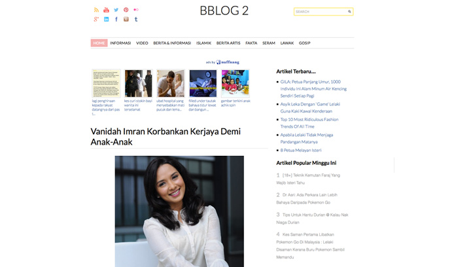Open the Tumblr icon
The width and height of the screenshot is (471, 267).
coord(136,19)
